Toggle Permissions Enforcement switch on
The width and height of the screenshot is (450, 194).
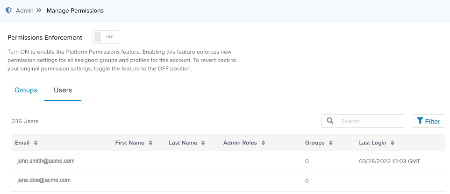tap(106, 37)
